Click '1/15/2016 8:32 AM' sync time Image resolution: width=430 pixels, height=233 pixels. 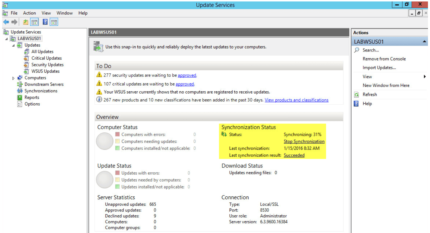pyautogui.click(x=302, y=148)
